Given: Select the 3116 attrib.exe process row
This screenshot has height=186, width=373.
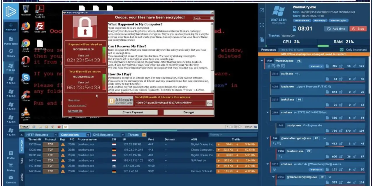Looking at the screenshot, I should tap(317, 76).
